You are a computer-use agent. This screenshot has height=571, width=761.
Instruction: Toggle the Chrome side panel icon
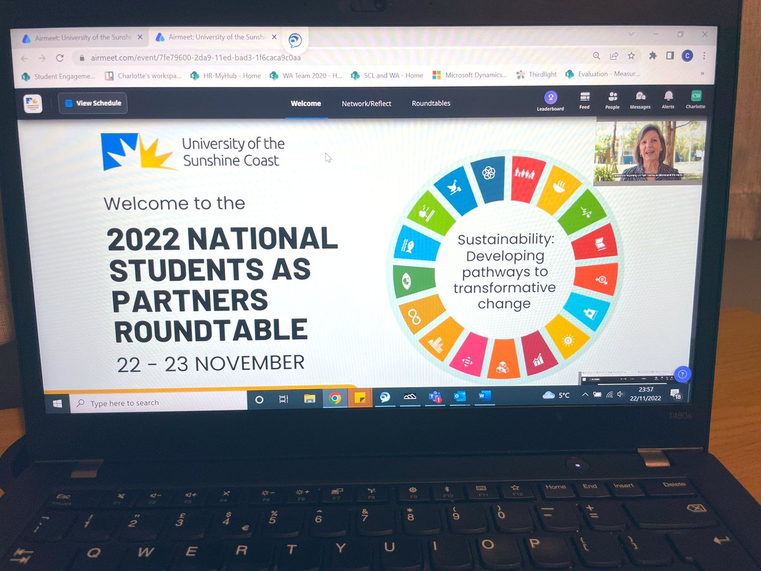pyautogui.click(x=670, y=56)
